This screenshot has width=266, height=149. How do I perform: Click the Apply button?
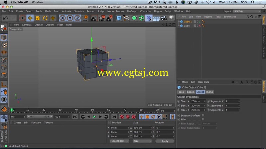click(x=165, y=141)
